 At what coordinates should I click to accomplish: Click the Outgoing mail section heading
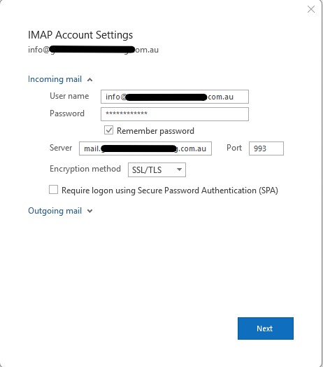tap(55, 211)
